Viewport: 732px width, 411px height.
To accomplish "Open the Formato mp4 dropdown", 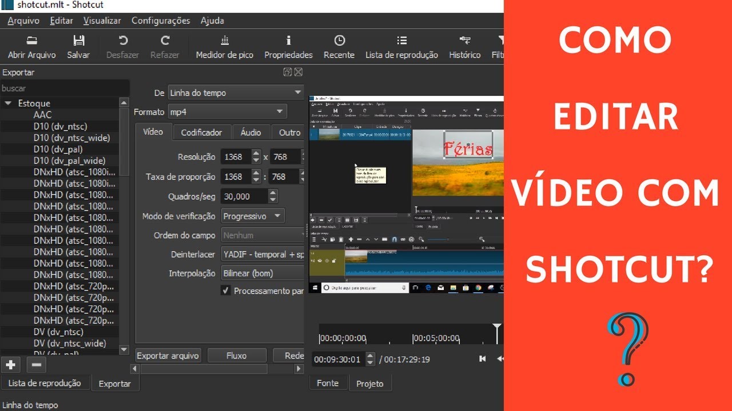I will (x=226, y=112).
